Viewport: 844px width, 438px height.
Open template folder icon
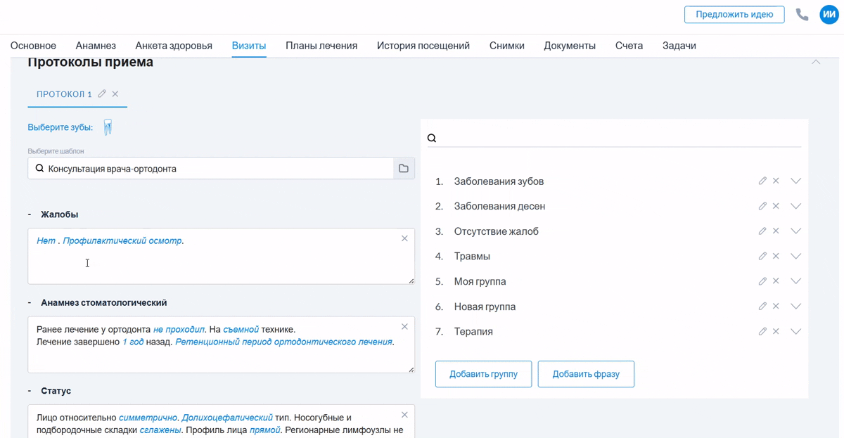[404, 168]
